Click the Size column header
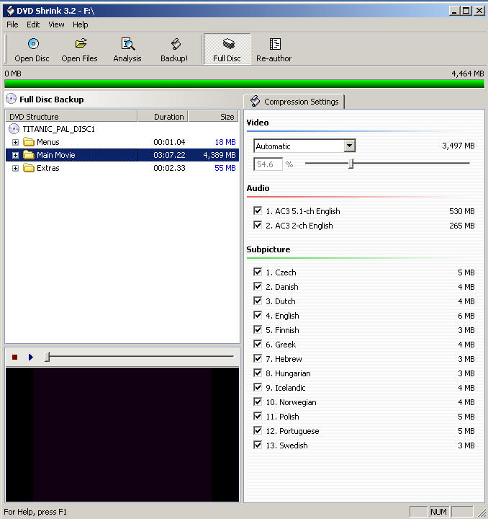The height and width of the screenshot is (519, 488). (214, 117)
